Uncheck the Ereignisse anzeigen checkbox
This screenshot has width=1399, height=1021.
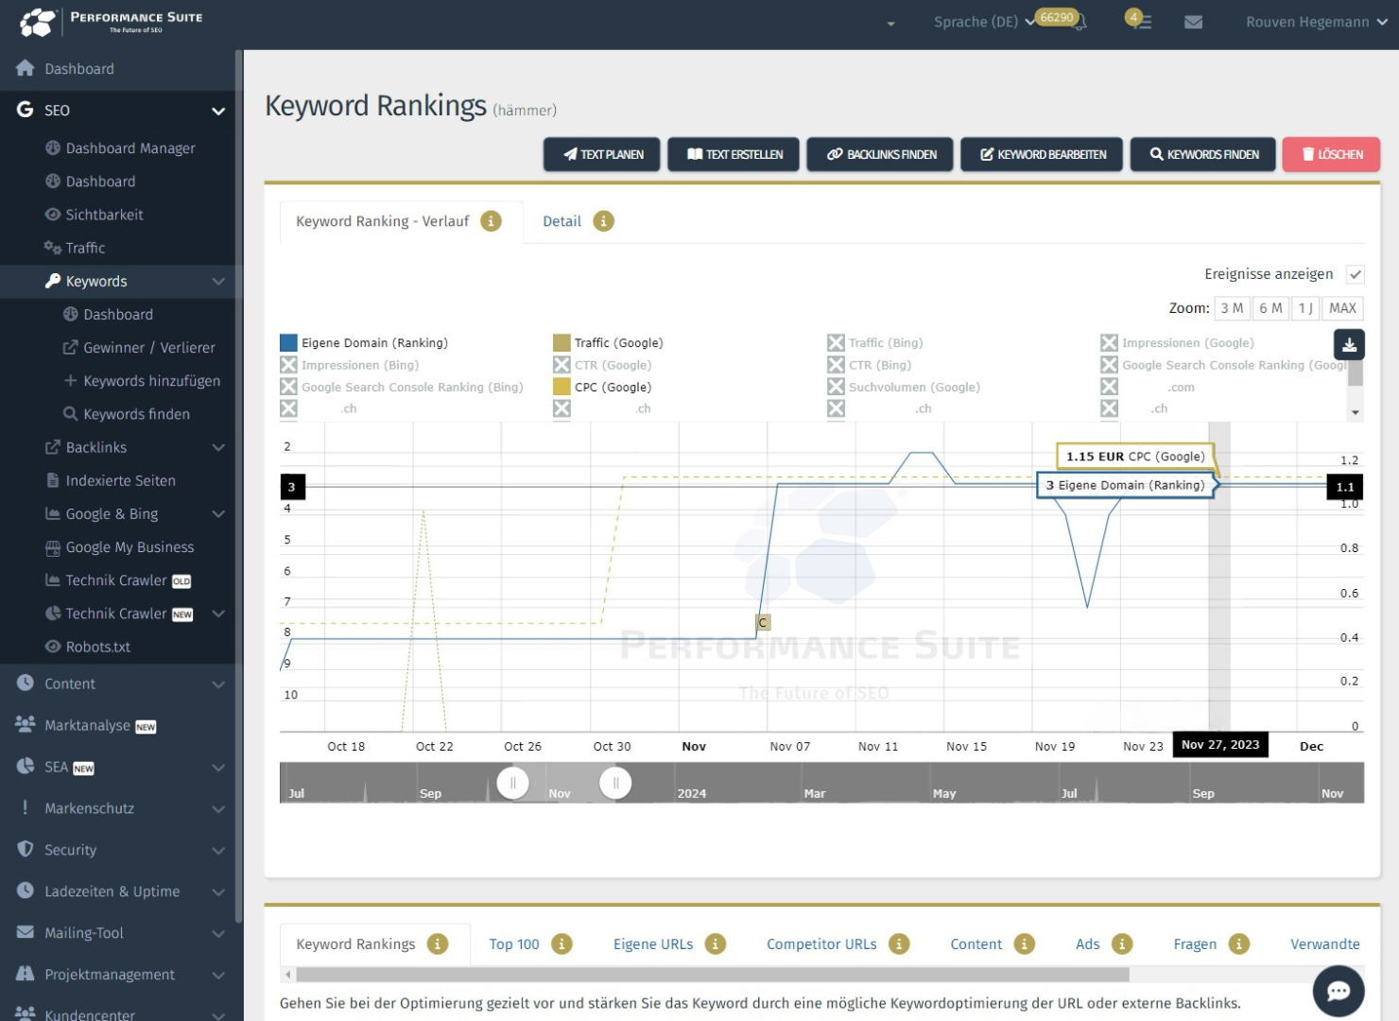tap(1355, 274)
